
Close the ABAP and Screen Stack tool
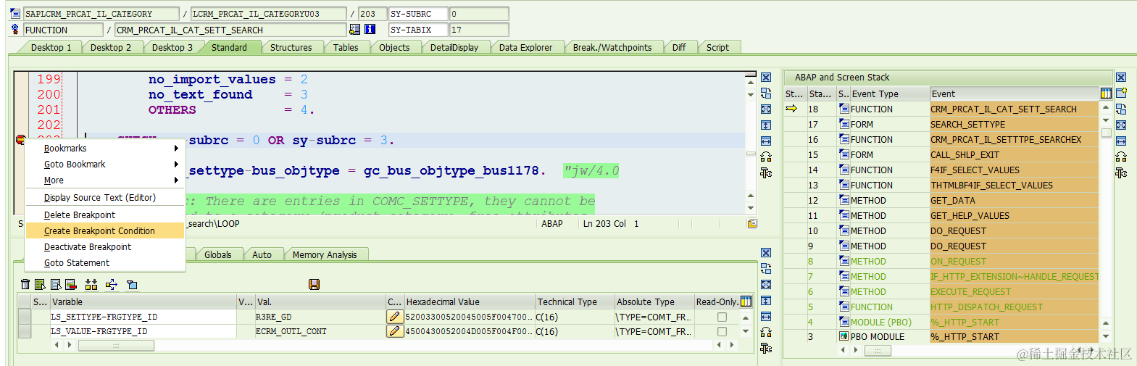[1121, 78]
